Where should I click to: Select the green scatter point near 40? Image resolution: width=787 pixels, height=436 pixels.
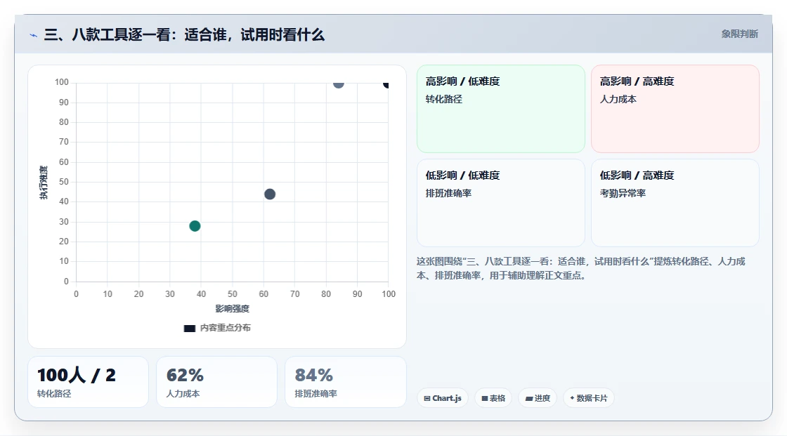[195, 226]
